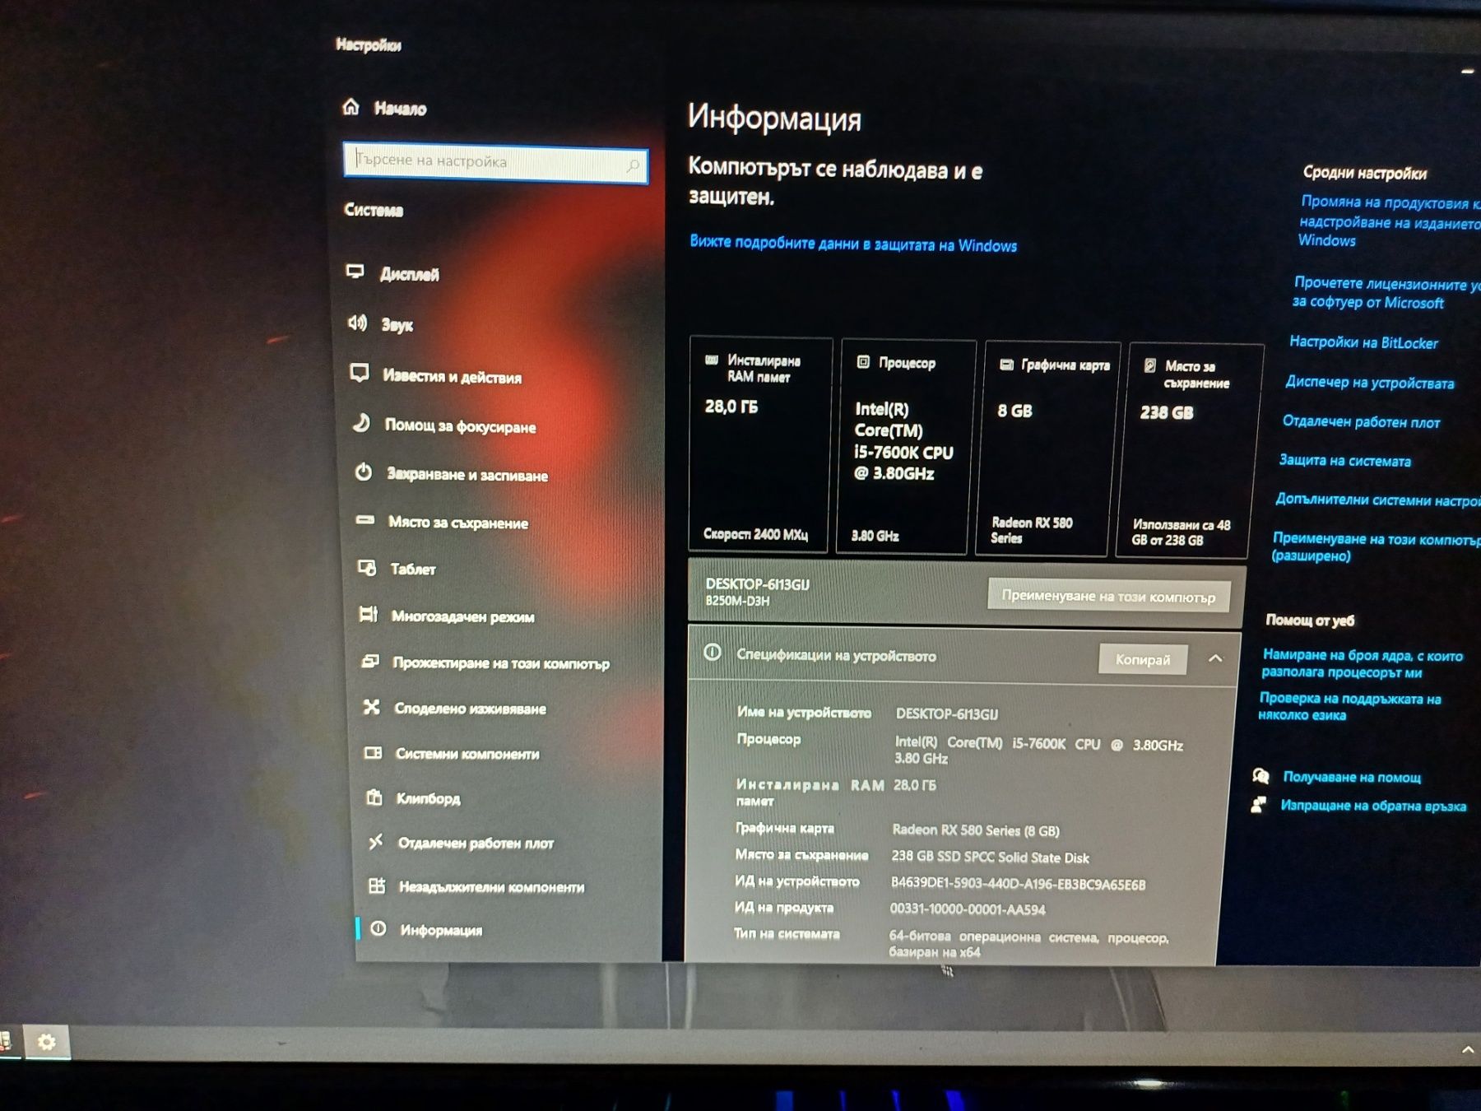This screenshot has width=1481, height=1111.
Task: Click the Settings gear icon in taskbar
Action: (46, 1042)
